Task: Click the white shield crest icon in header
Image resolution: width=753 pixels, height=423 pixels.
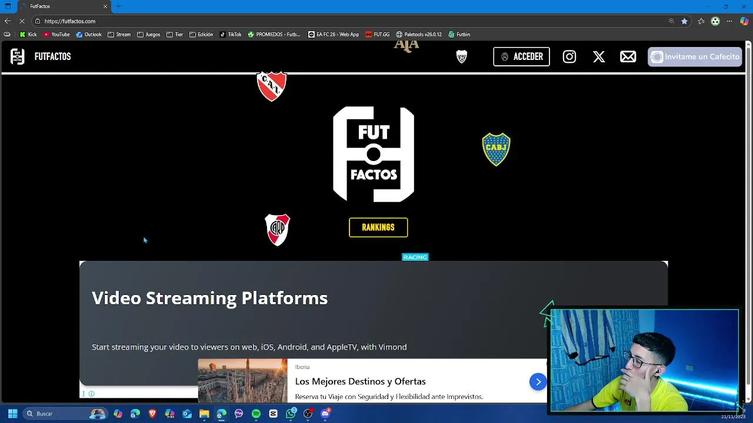Action: tap(462, 56)
